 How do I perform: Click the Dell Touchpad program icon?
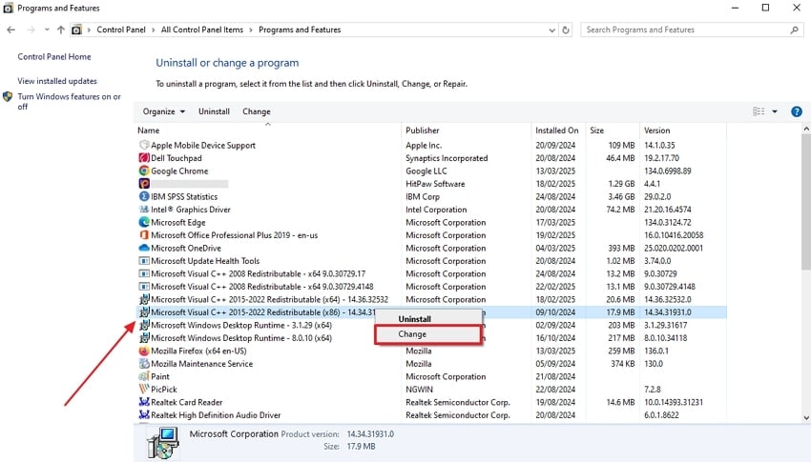coord(144,158)
